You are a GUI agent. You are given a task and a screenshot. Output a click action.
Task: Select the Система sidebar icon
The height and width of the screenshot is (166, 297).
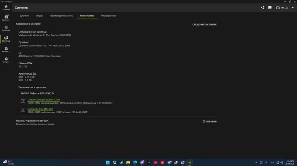point(6,39)
